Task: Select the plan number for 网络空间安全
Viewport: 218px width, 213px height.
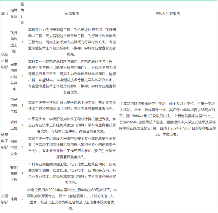Action: pos(22,148)
